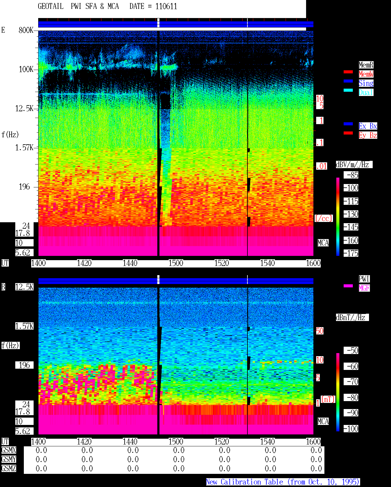Screen dimensions: 391x487
Task: Click the "-50" magnetic color scale value
Action: click(x=351, y=350)
